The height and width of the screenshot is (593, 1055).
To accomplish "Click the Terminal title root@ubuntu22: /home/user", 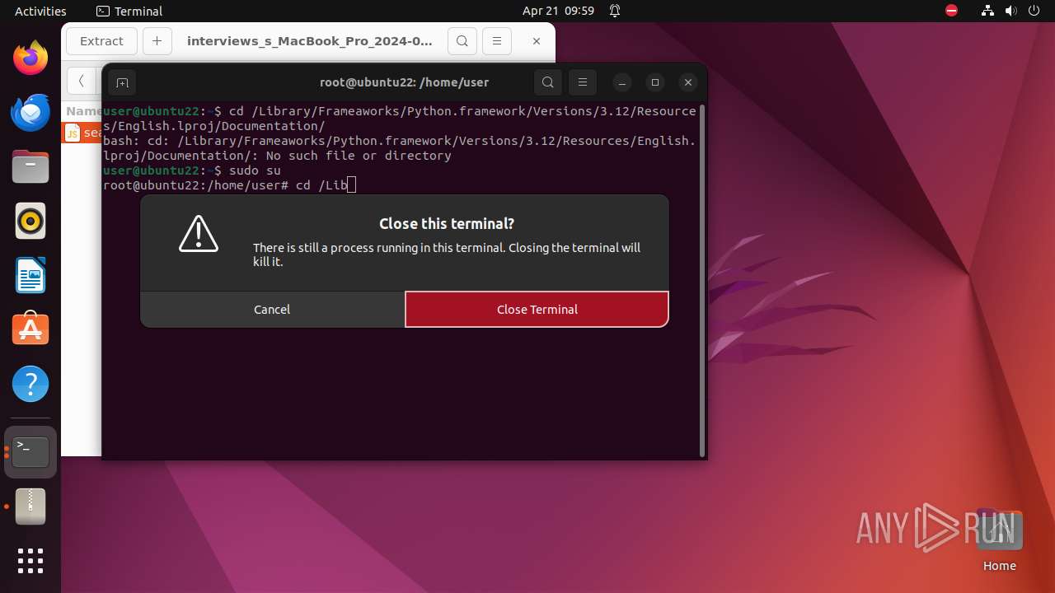I will (404, 82).
